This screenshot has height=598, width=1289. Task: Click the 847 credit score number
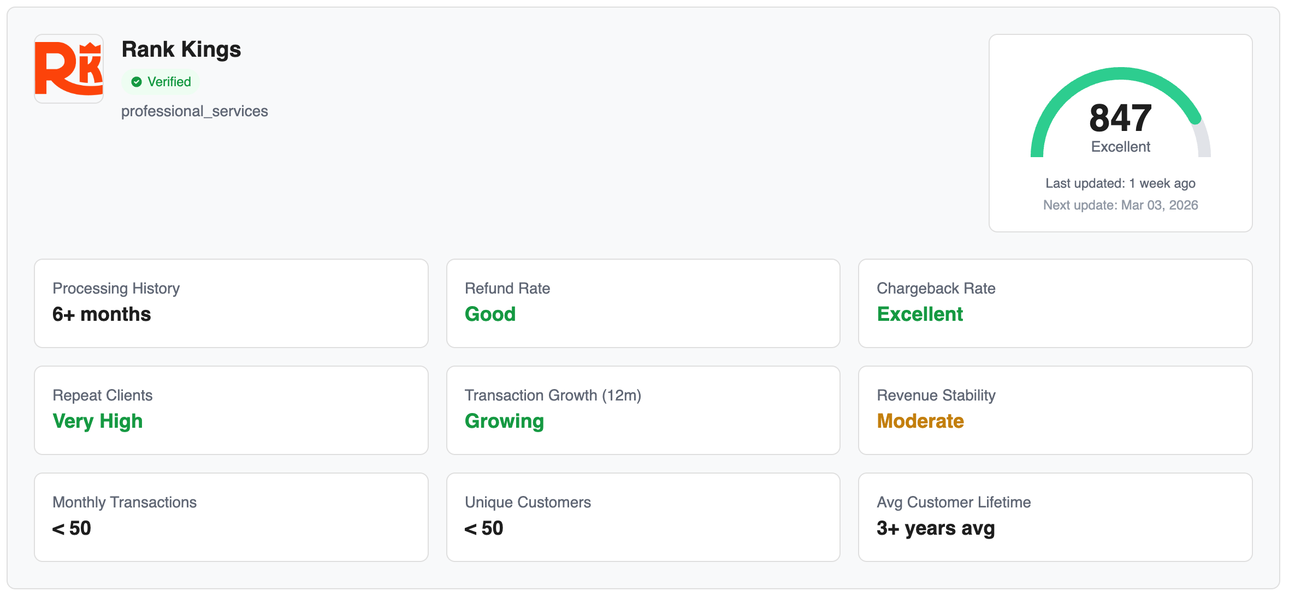[1120, 118]
